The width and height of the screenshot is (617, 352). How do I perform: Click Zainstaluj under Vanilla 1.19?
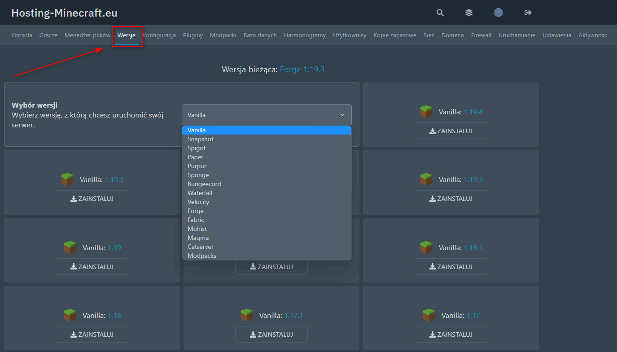point(92,266)
